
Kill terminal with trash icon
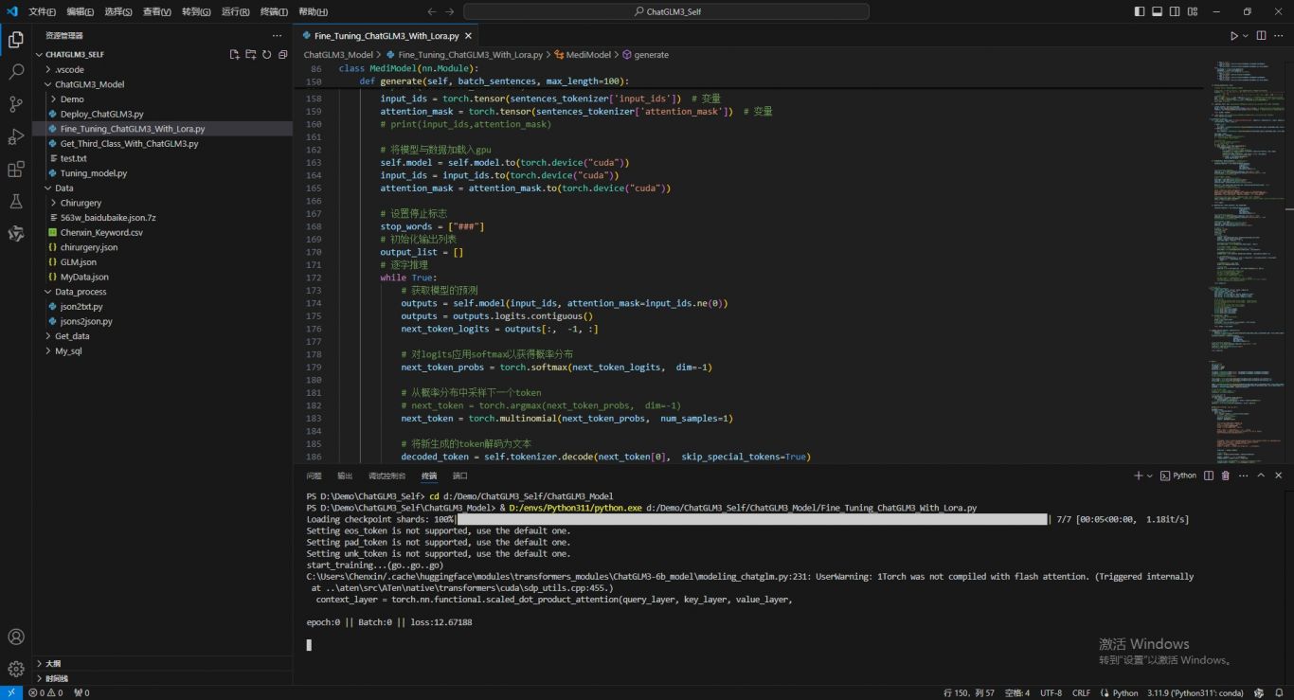point(1225,476)
